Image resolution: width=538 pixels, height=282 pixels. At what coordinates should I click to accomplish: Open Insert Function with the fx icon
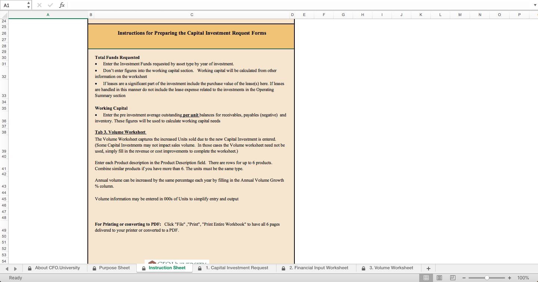coord(62,5)
